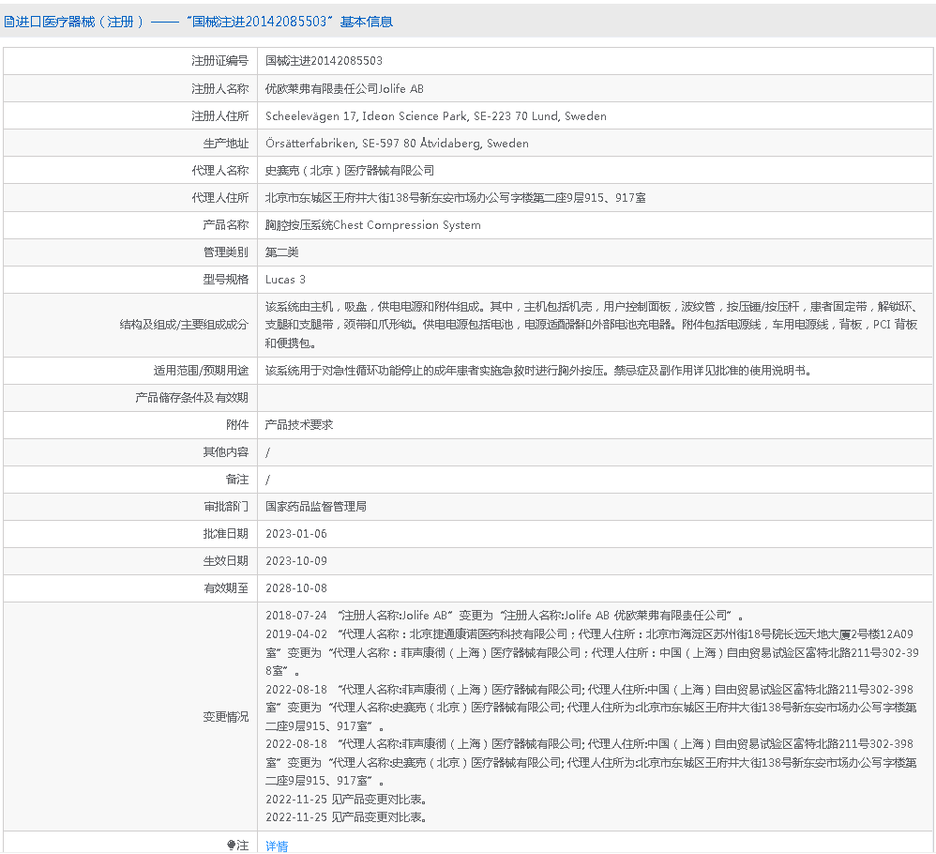Click the 变更情况 row label
Image resolution: width=936 pixels, height=854 pixels.
pyautogui.click(x=226, y=716)
